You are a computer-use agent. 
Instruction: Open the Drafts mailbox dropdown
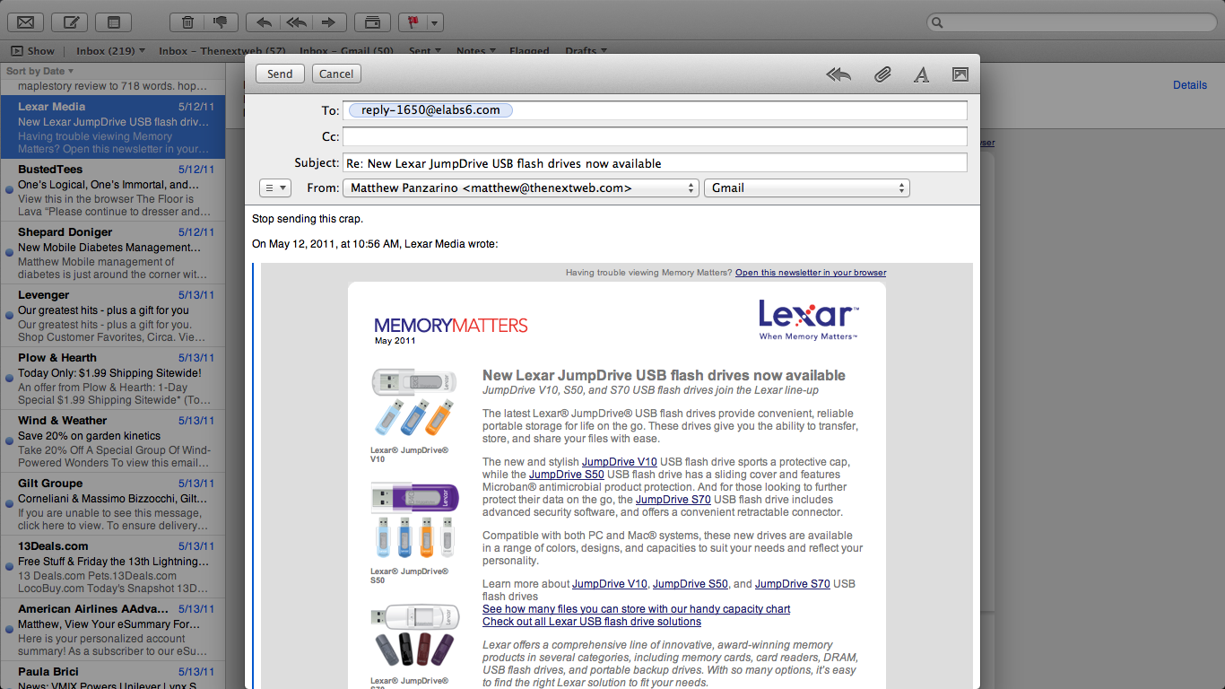coord(586,51)
